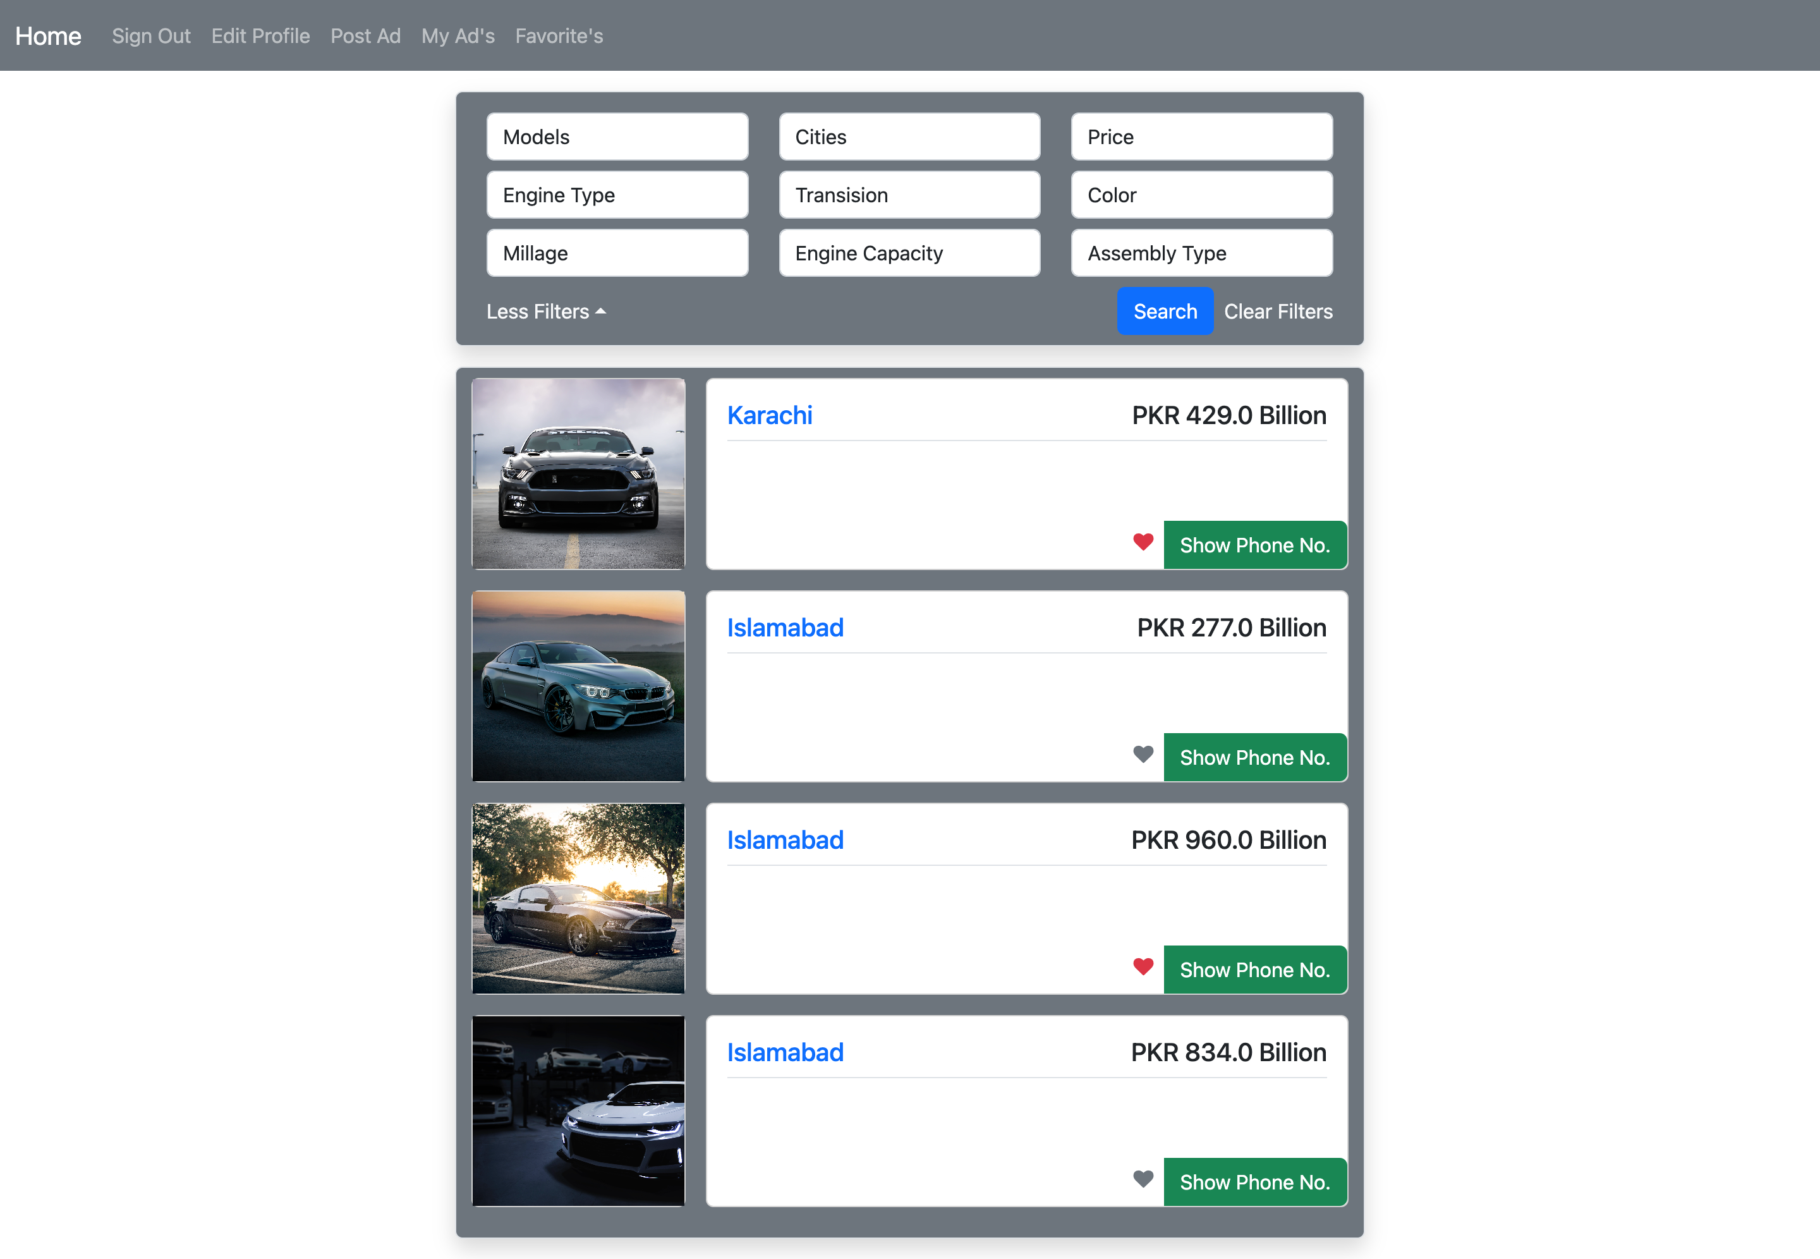Open the Color filter field
The image size is (1820, 1259).
(x=1201, y=195)
